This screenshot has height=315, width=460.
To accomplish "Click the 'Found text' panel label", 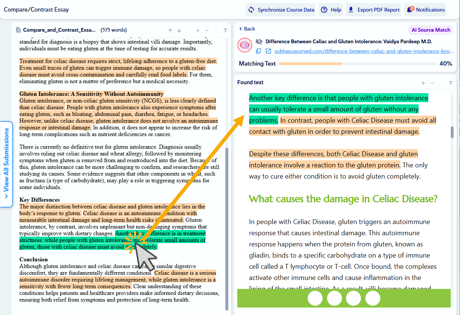I will coord(250,82).
